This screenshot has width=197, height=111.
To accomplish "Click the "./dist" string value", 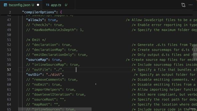I will (x=54, y=75).
